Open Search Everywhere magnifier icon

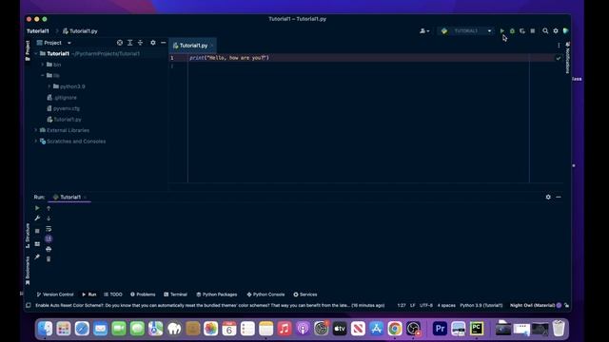[545, 31]
